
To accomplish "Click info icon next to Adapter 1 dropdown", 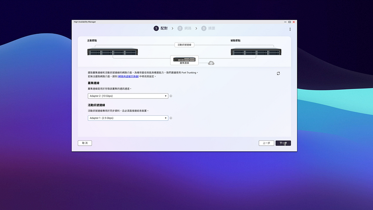I will pyautogui.click(x=171, y=118).
